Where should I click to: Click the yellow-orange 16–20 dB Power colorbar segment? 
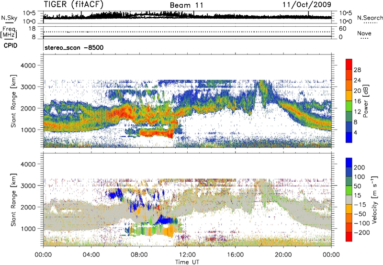click(x=349, y=96)
